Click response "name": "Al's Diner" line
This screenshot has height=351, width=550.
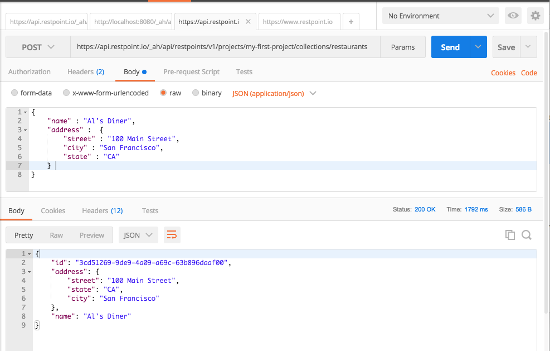(91, 316)
